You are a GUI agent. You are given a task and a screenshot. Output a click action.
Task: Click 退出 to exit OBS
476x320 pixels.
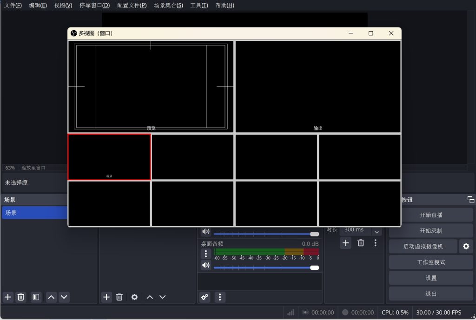(431, 294)
